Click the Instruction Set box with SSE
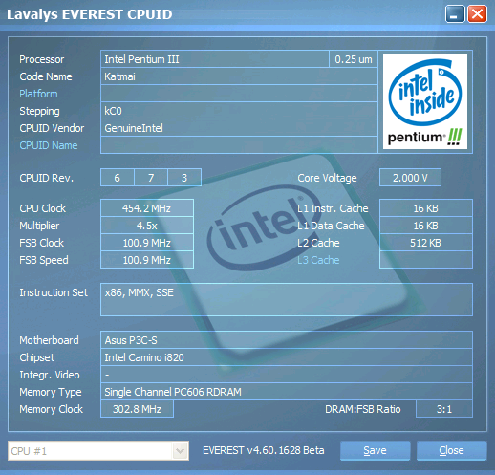Screen dimensions: 495x475 coord(287,299)
